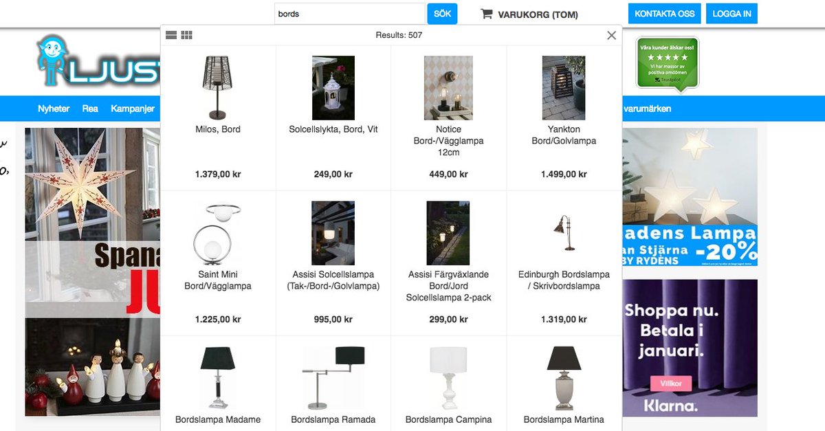Open Bordslampa Martina thumbnail image

564,378
